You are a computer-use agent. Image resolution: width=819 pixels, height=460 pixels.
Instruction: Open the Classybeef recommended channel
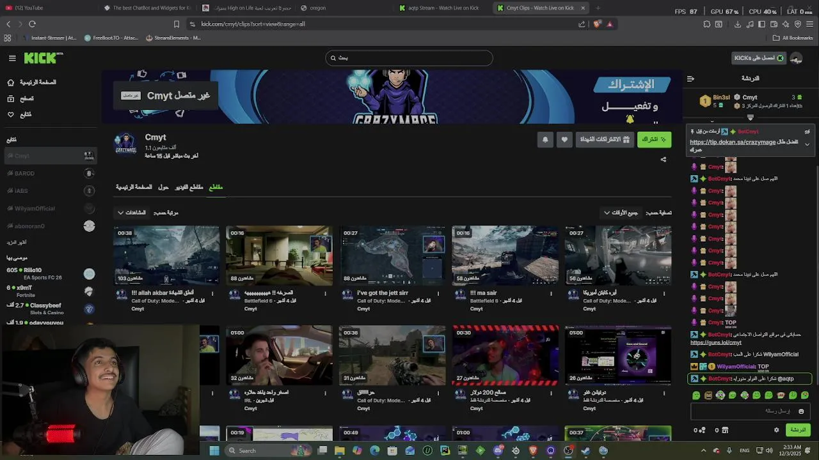pos(50,309)
